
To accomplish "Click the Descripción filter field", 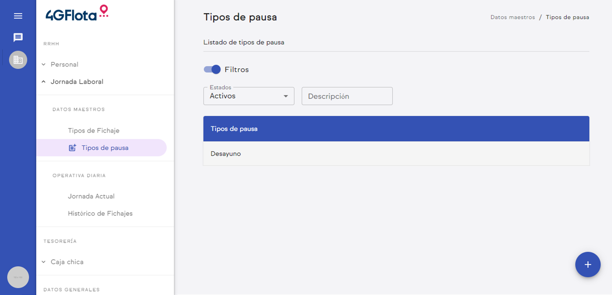I will point(347,96).
